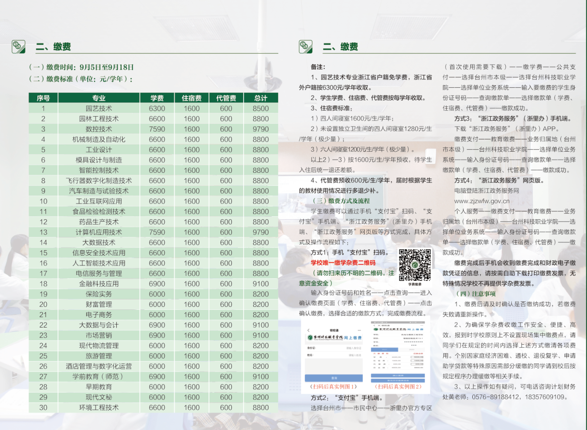Click the back arrow in example screenshot 1
Screen dimensions: 587x430
pos(308,331)
